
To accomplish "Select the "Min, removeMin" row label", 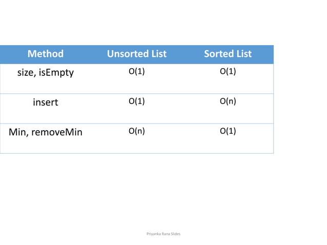I will (x=46, y=131).
